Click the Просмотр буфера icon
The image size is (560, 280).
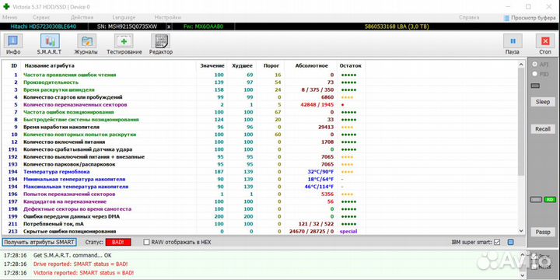click(506, 18)
